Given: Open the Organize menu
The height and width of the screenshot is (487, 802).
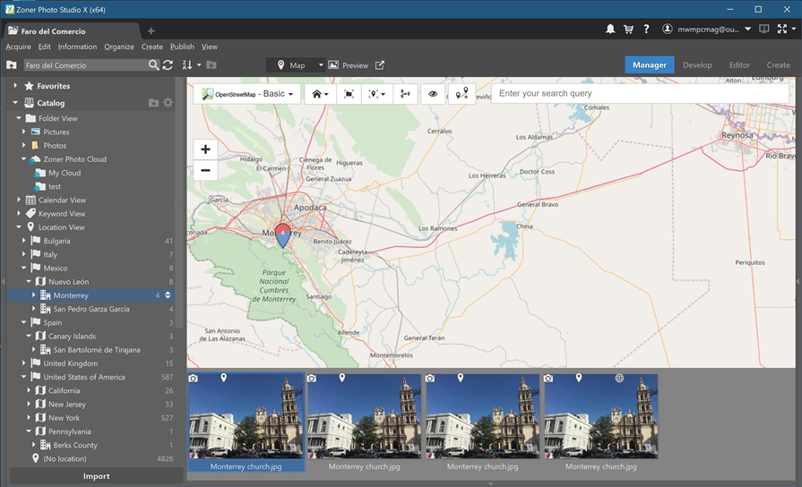Looking at the screenshot, I should point(119,47).
